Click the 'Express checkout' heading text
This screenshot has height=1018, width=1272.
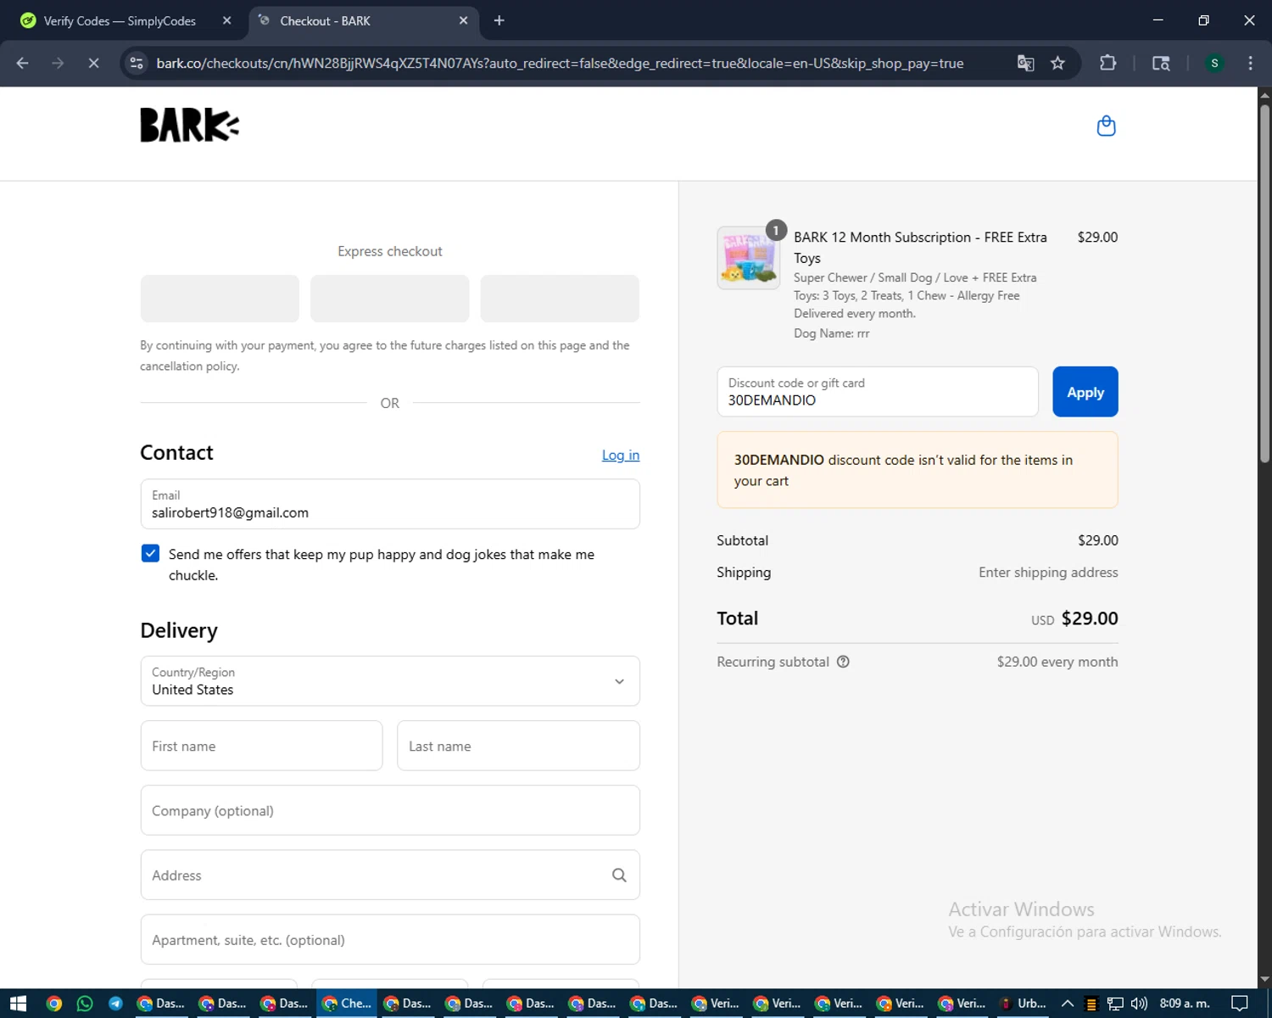click(390, 251)
